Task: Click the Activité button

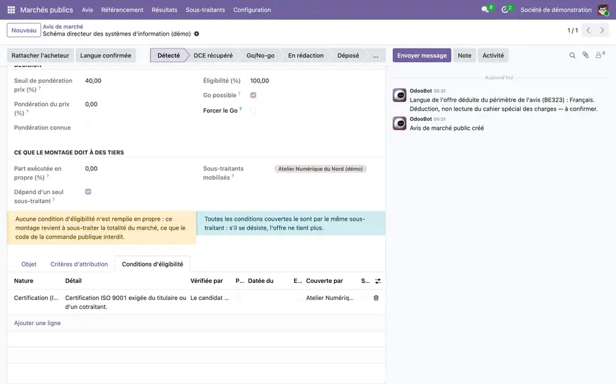Action: tap(493, 55)
